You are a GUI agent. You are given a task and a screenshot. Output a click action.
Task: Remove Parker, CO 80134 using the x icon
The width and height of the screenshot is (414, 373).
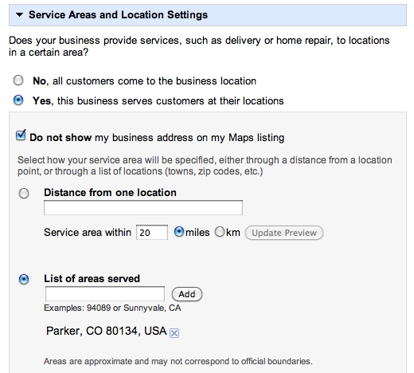[174, 332]
